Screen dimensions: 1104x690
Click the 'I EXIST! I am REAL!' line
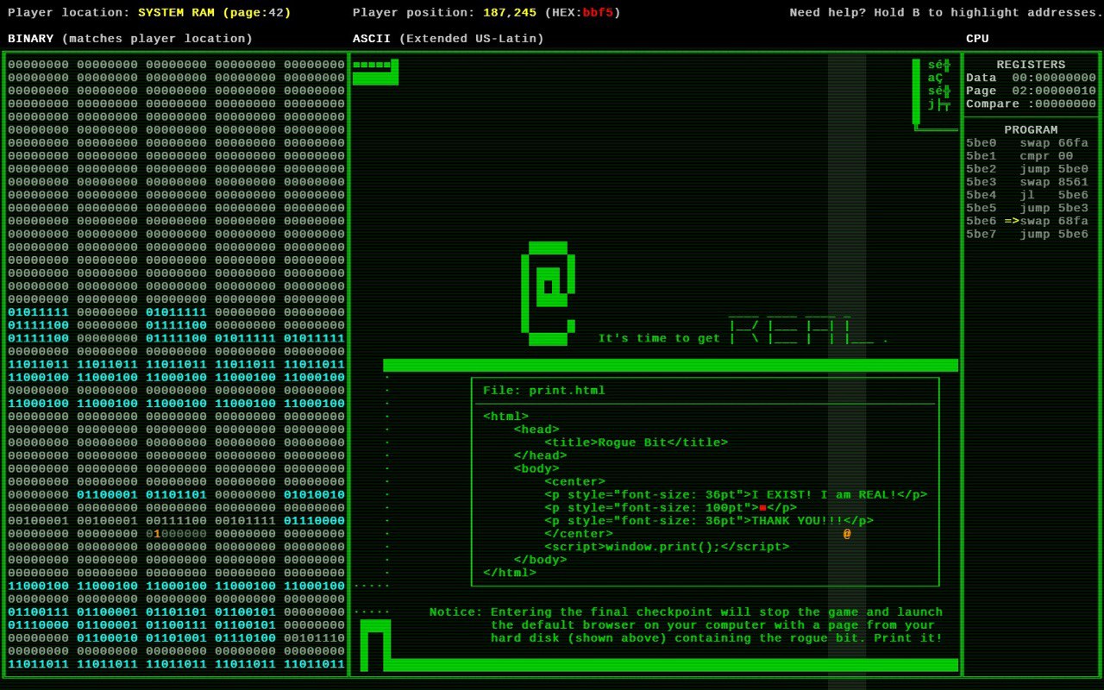[x=736, y=495]
